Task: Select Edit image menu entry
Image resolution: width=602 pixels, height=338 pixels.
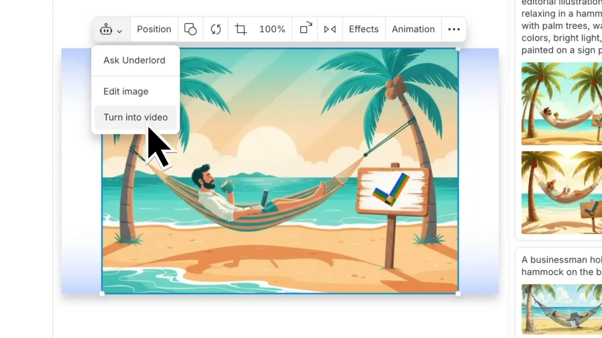Action: (126, 91)
